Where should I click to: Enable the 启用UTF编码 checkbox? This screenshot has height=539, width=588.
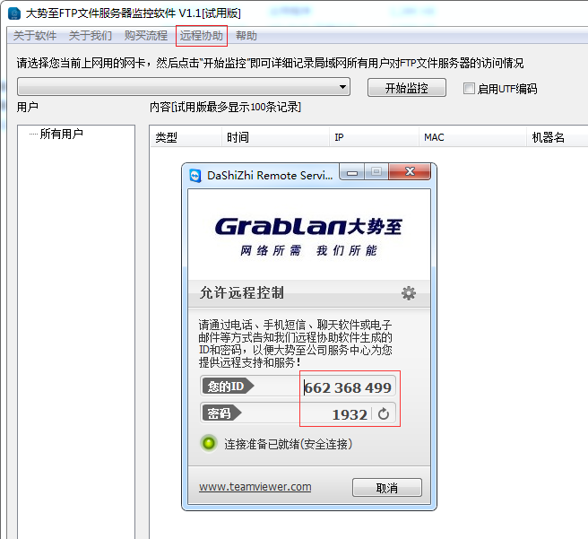coord(469,89)
